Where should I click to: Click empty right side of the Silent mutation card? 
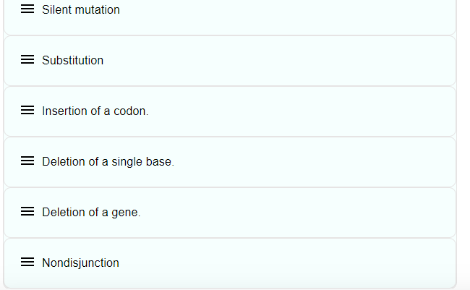coord(325,10)
